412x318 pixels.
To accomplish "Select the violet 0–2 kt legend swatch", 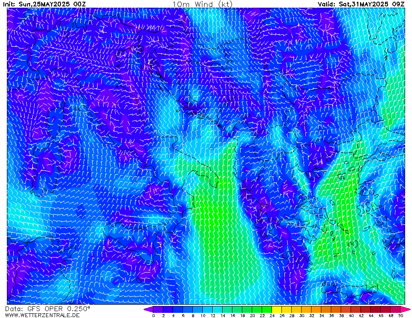I will (158, 309).
